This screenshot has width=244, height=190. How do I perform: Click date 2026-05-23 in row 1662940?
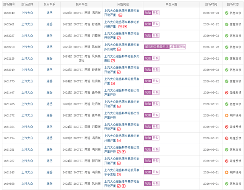click(x=211, y=13)
